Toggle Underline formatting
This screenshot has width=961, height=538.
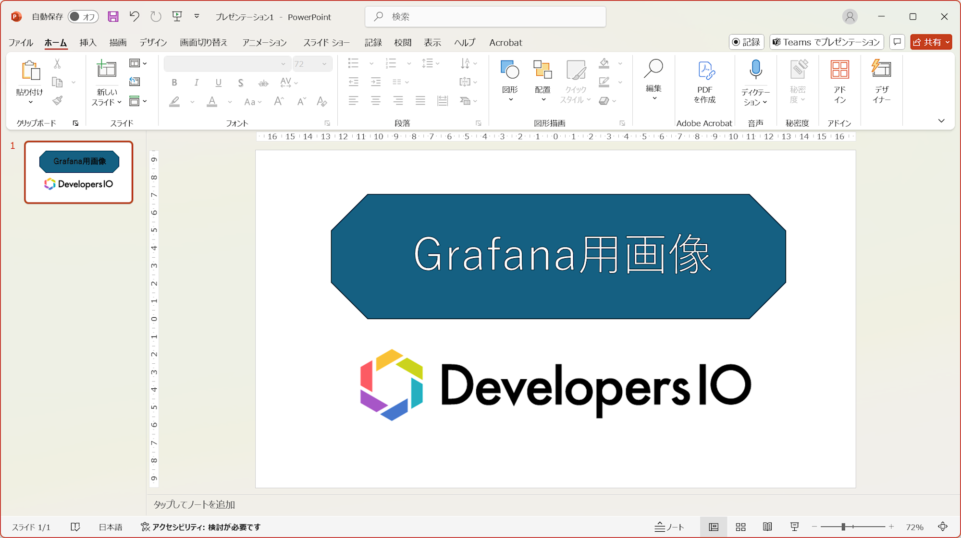click(219, 83)
